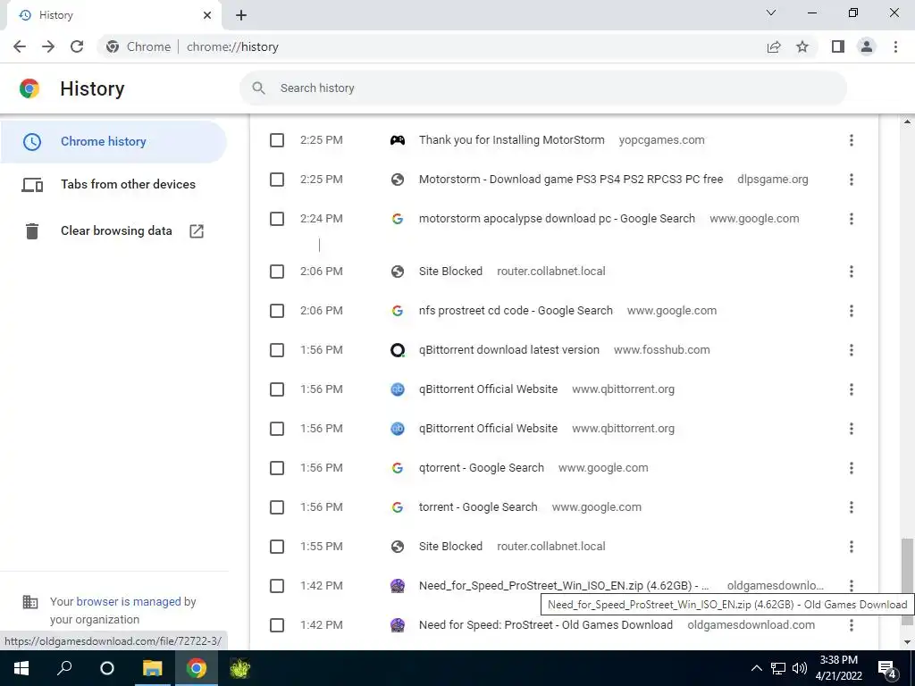The height and width of the screenshot is (686, 915).
Task: Click the external link icon beside Clear browsing data
Action: point(197,231)
